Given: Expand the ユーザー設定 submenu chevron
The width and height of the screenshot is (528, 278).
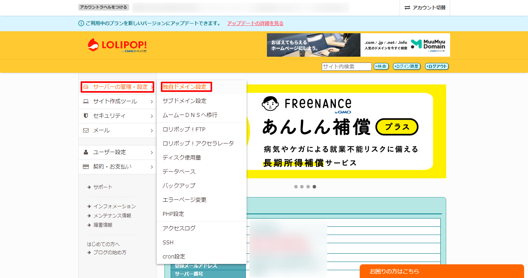Looking at the screenshot, I should [153, 152].
